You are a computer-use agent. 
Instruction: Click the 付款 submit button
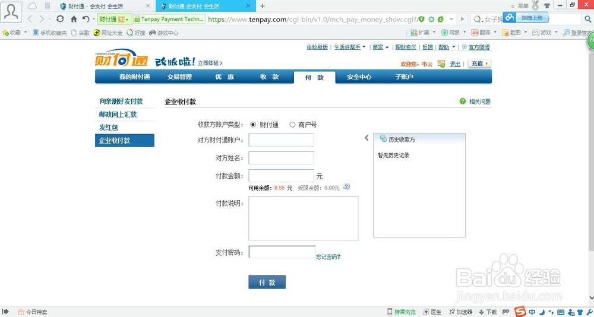pos(267,282)
